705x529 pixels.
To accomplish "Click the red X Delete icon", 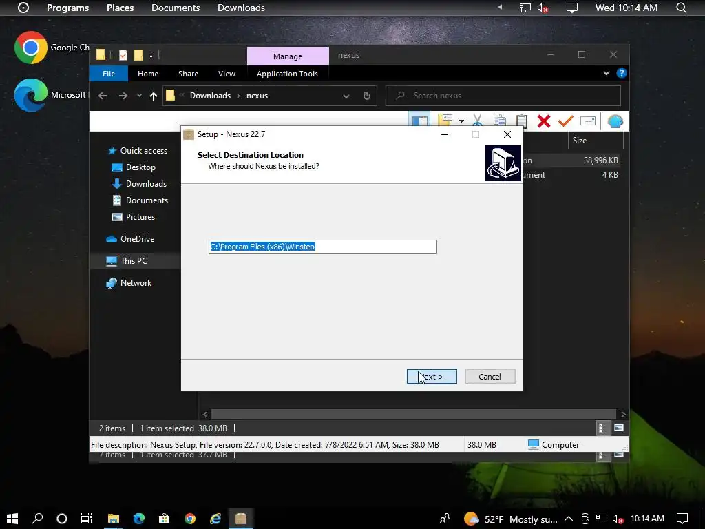I will (x=544, y=121).
